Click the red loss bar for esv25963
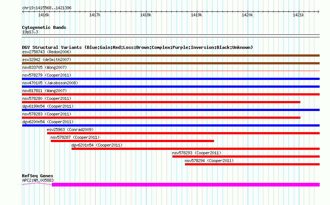The image size is (330, 205). [183, 133]
